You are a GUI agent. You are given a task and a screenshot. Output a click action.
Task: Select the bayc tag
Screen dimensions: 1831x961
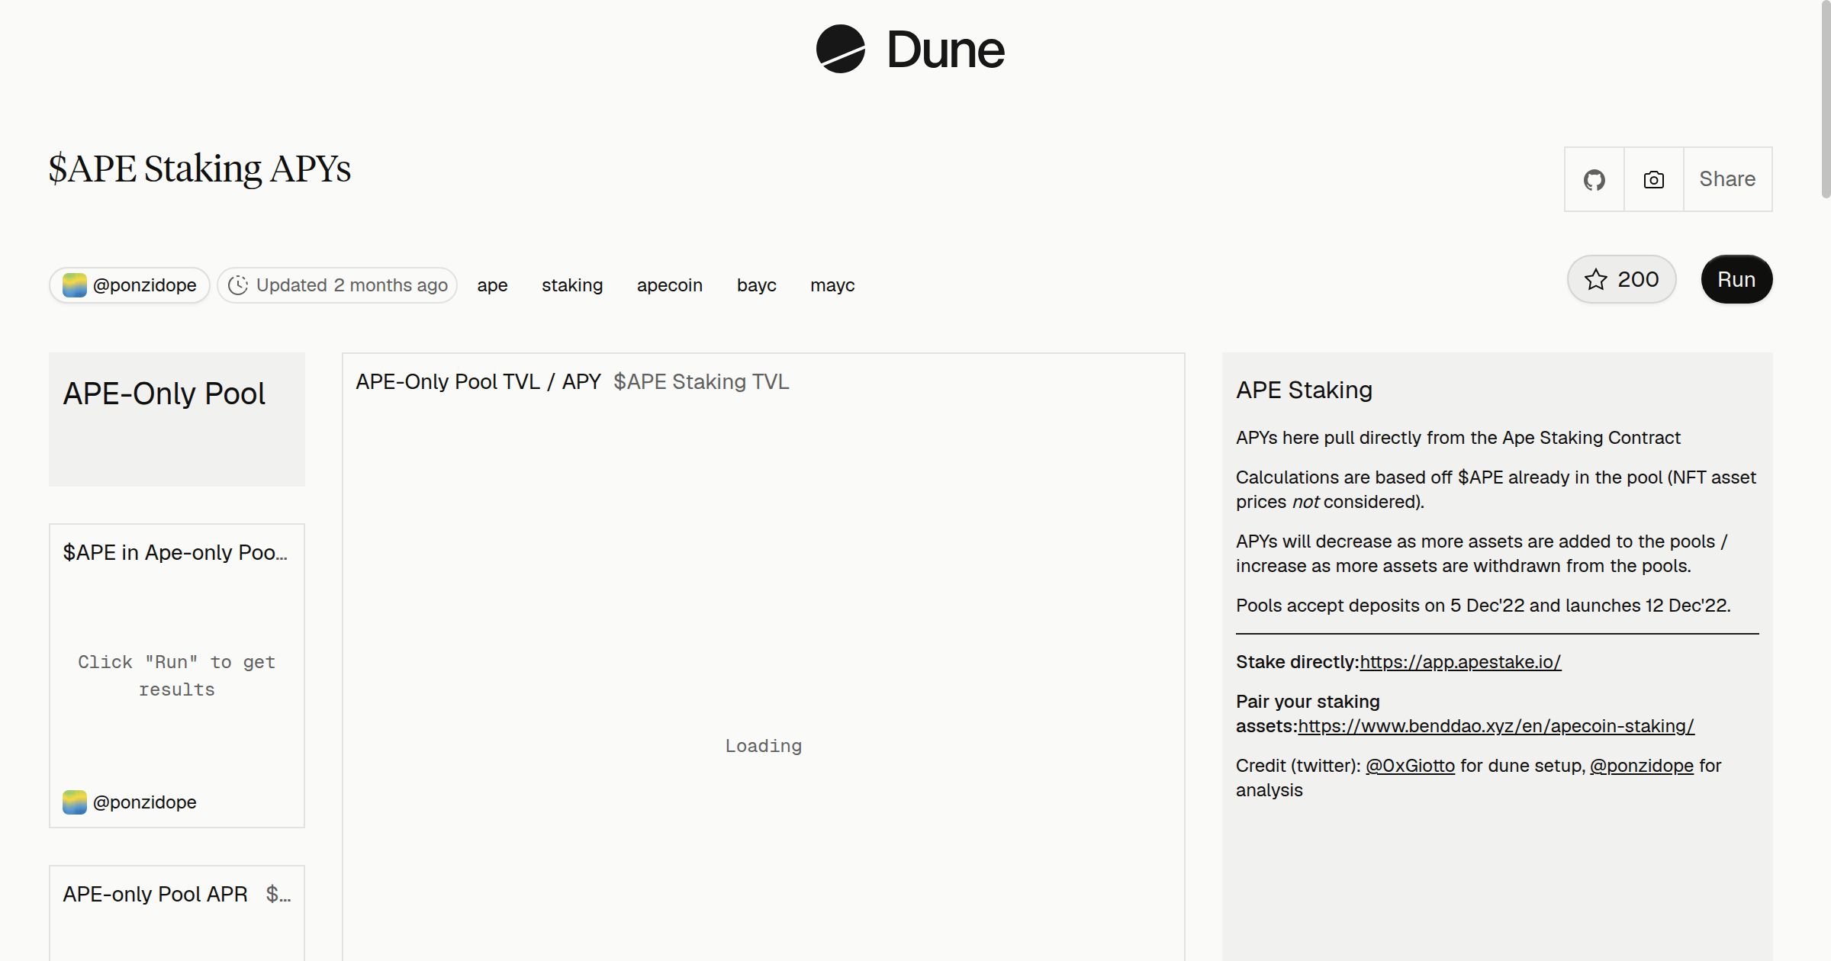coord(757,285)
